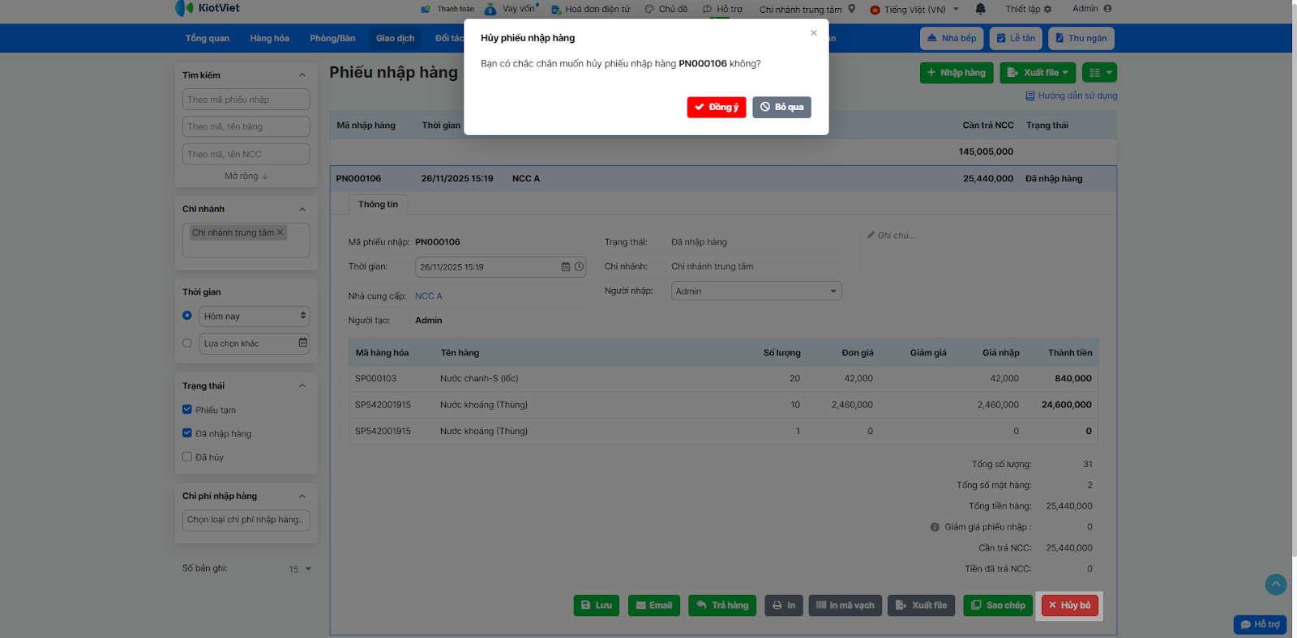Remove the Chi nhánh trung tâm filter tag
The height and width of the screenshot is (638, 1297).
(x=280, y=232)
